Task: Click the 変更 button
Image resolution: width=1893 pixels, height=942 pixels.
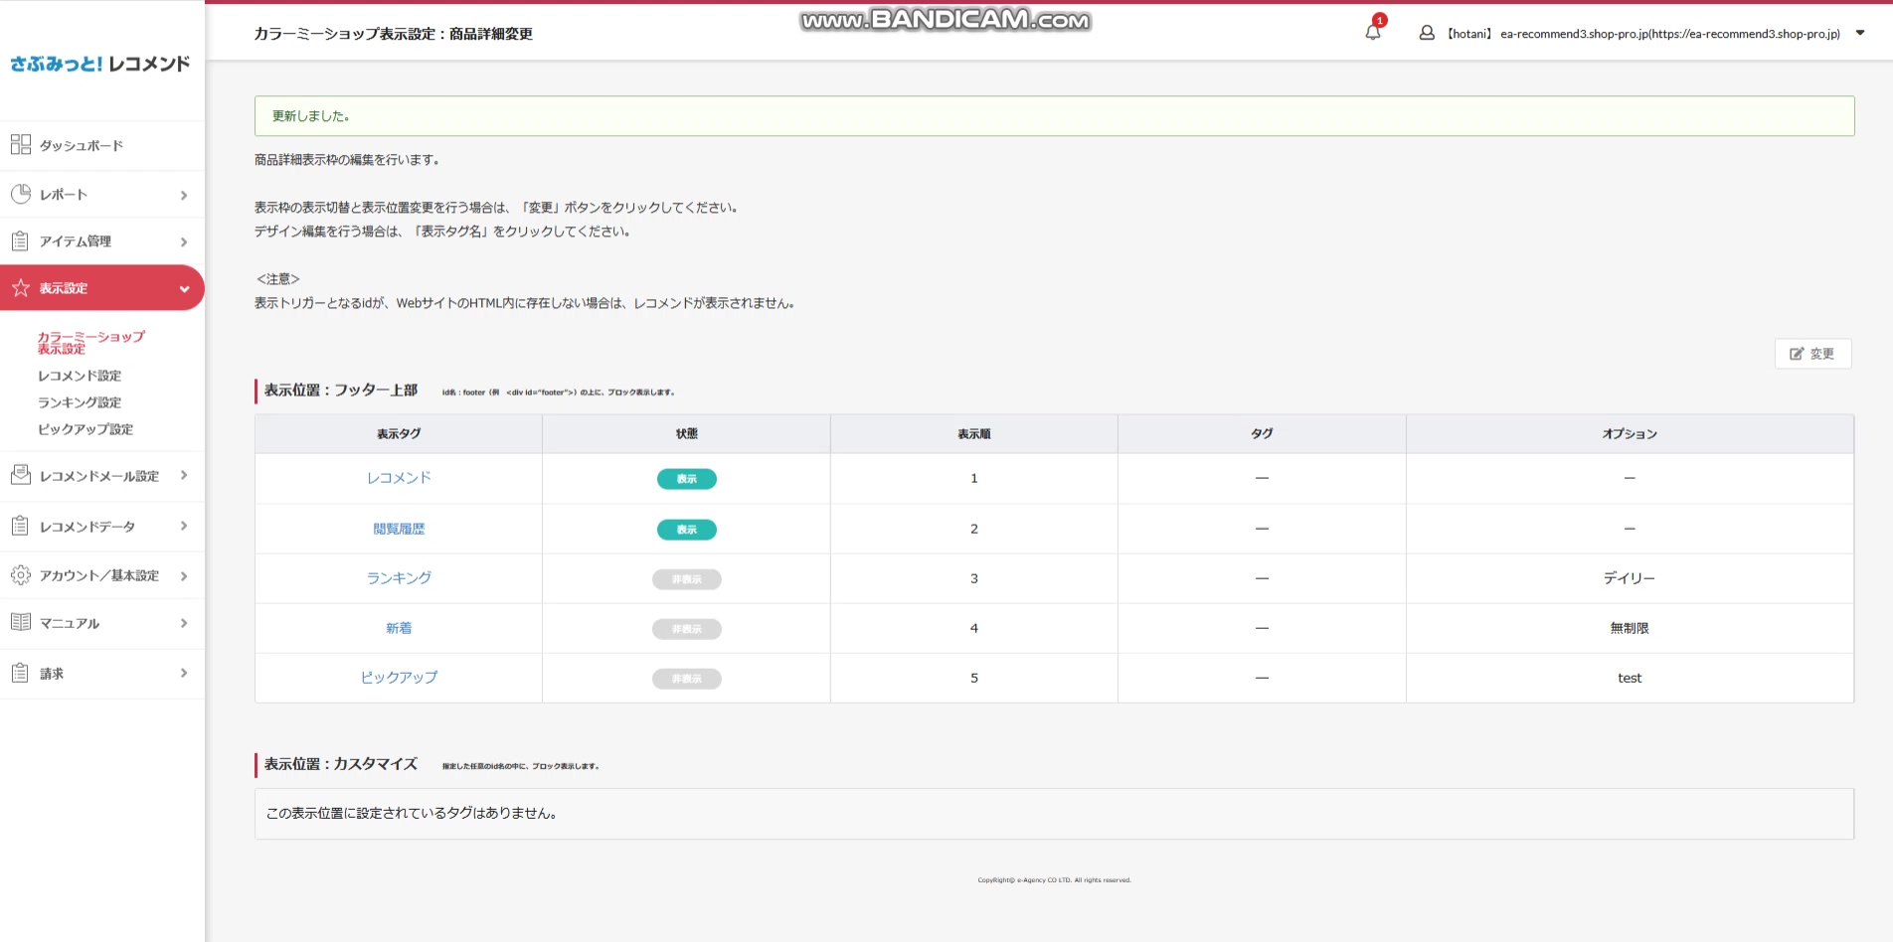Action: pyautogui.click(x=1812, y=353)
